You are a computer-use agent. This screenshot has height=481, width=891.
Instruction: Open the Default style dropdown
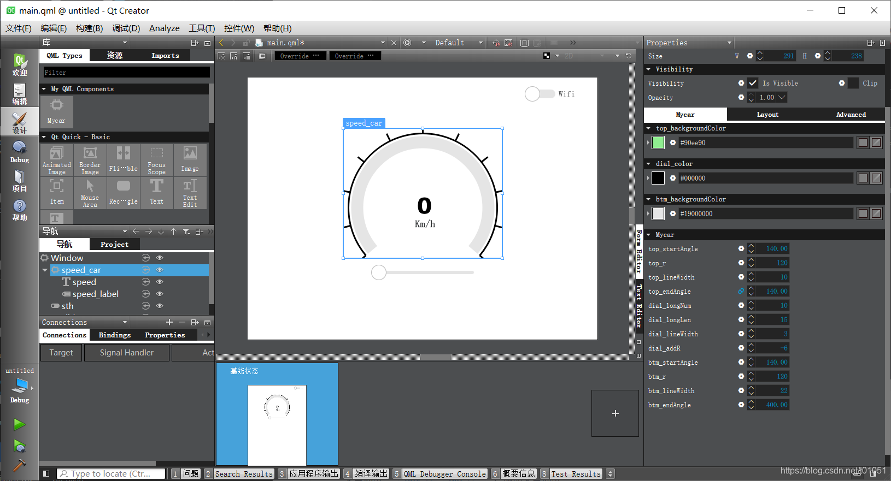(459, 43)
